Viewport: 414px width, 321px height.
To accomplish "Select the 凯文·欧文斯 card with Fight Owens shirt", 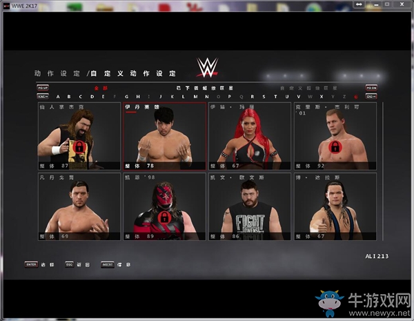I will point(250,206).
